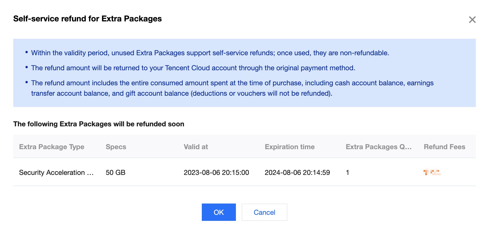Cancel the Extra Packages refund
The height and width of the screenshot is (233, 488).
[x=264, y=212]
